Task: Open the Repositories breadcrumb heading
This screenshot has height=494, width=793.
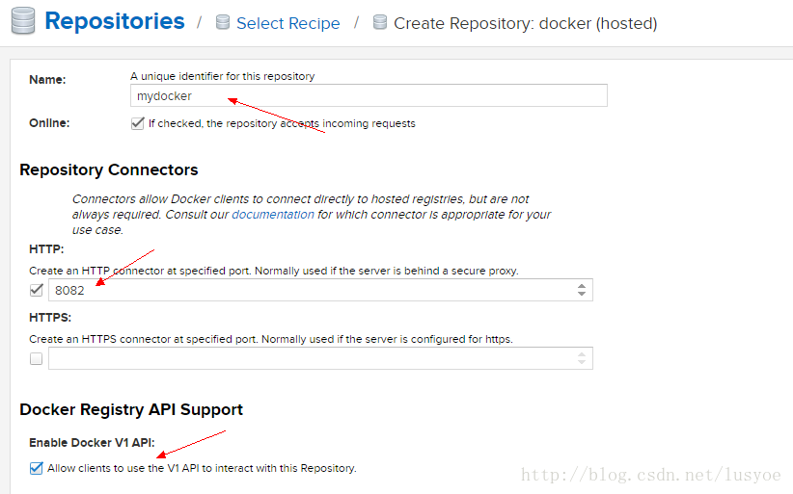Action: [x=115, y=21]
